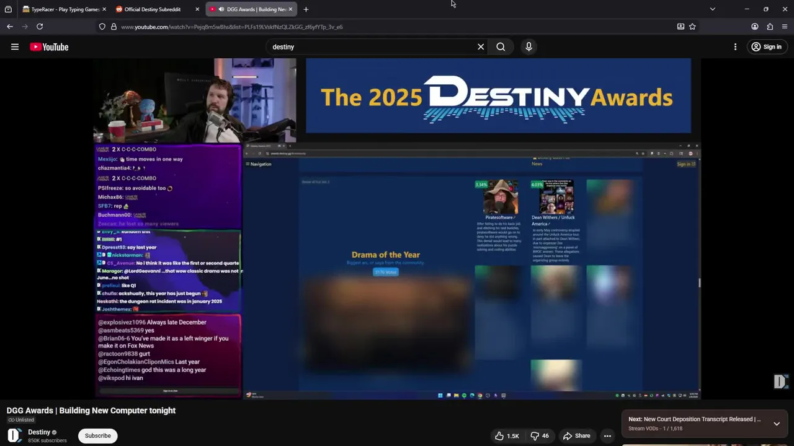The image size is (794, 446).
Task: Open the recent tabs view icon at far left
Action: [x=8, y=9]
